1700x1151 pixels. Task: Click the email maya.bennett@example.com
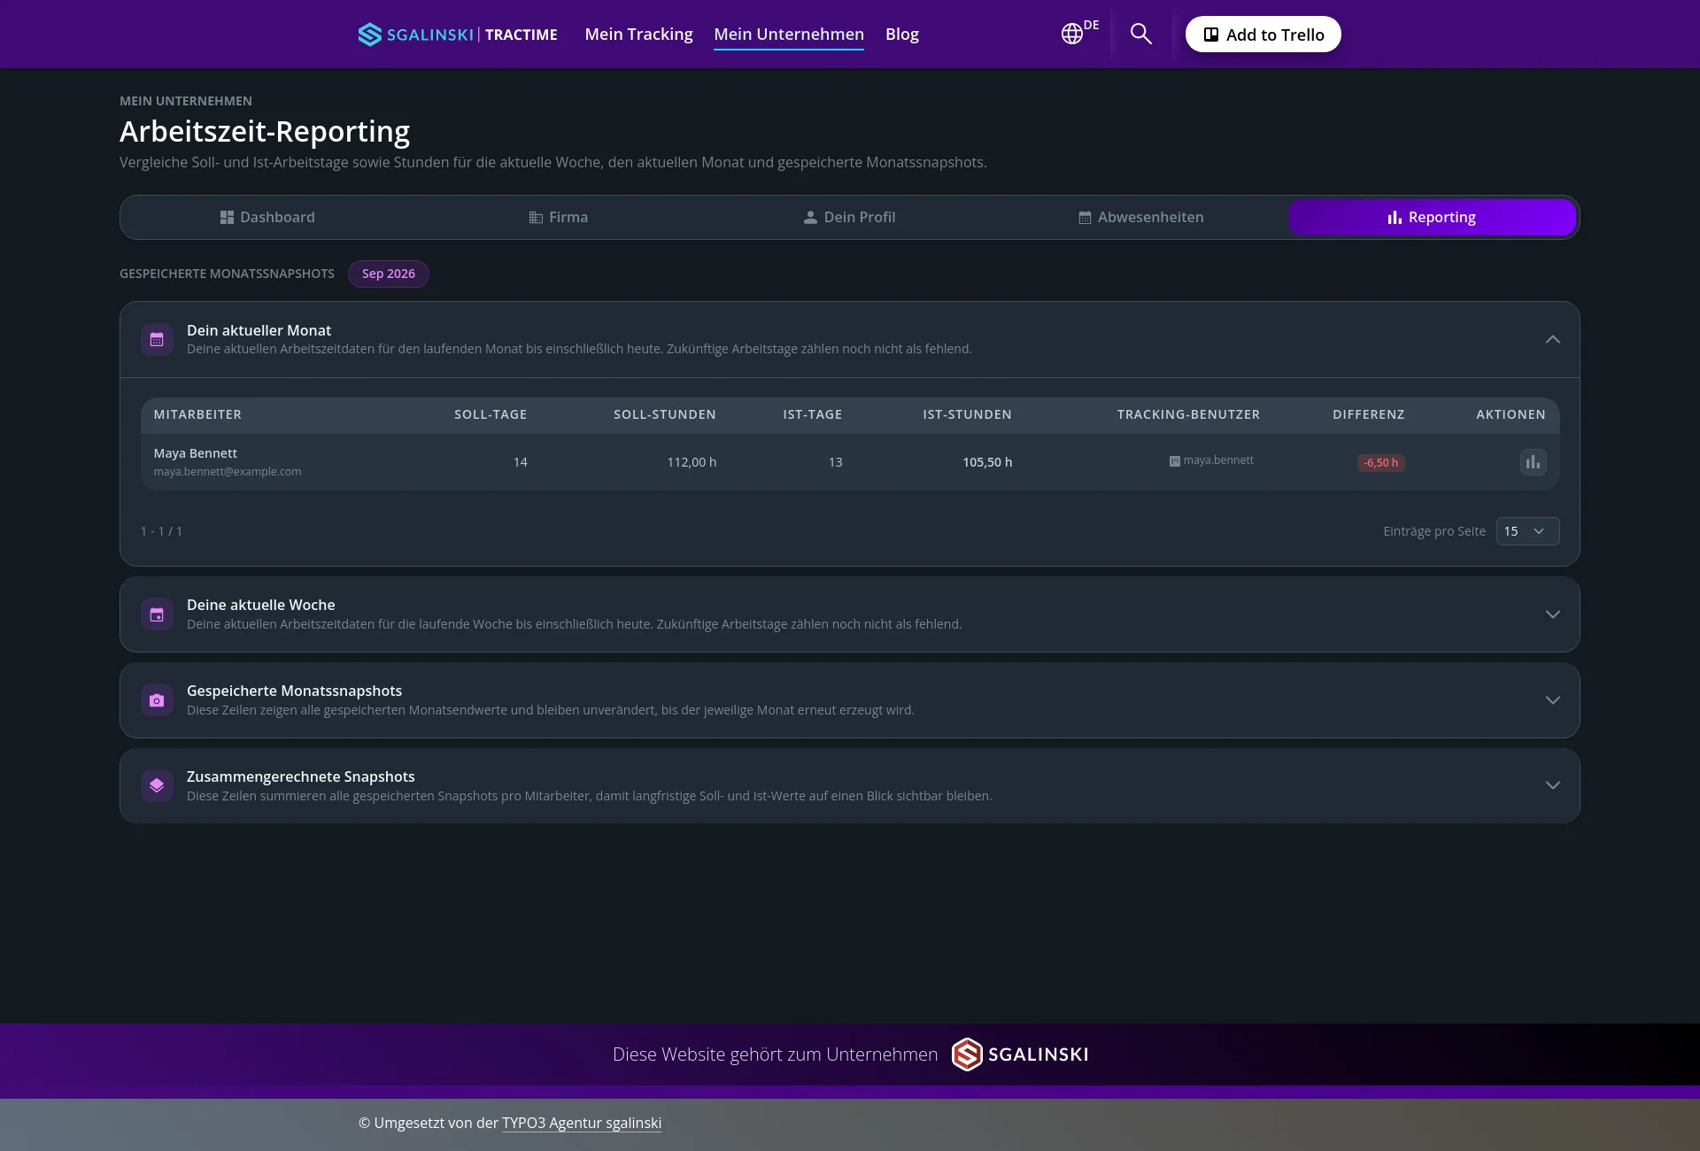point(228,472)
